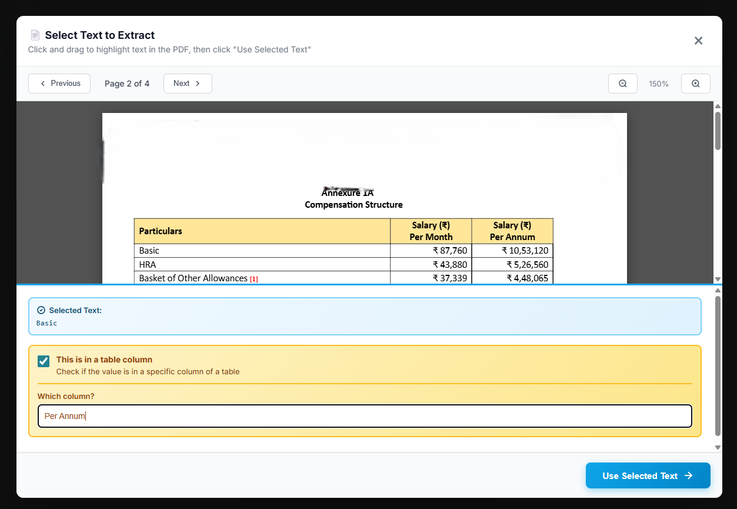This screenshot has width=737, height=509.
Task: Expand to the next PDF page
Action: coord(188,84)
